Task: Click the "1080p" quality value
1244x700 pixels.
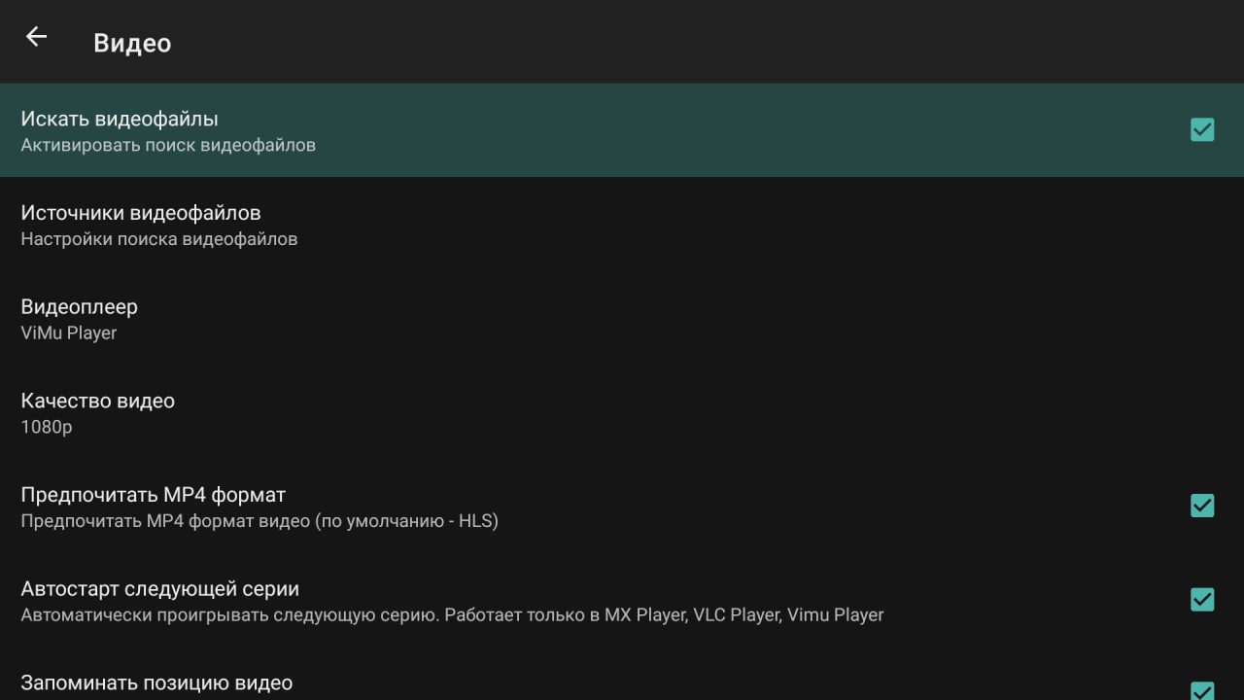Action: tap(47, 427)
